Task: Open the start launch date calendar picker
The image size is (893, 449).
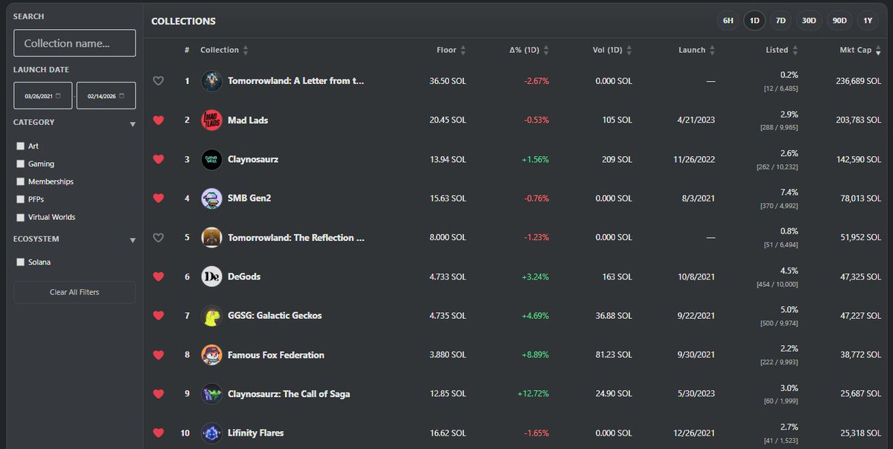Action: tap(57, 96)
